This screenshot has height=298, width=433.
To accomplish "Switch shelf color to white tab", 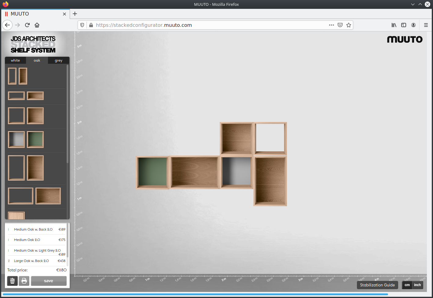I will [x=15, y=60].
